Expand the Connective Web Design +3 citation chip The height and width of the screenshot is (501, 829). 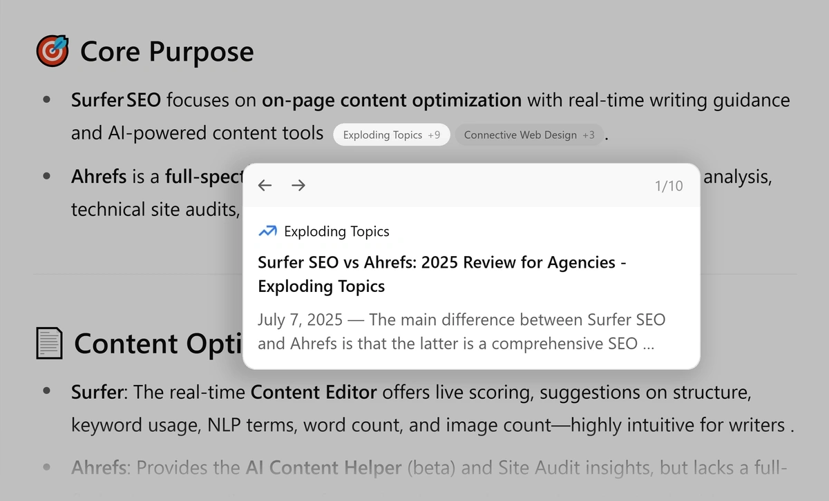(x=528, y=135)
